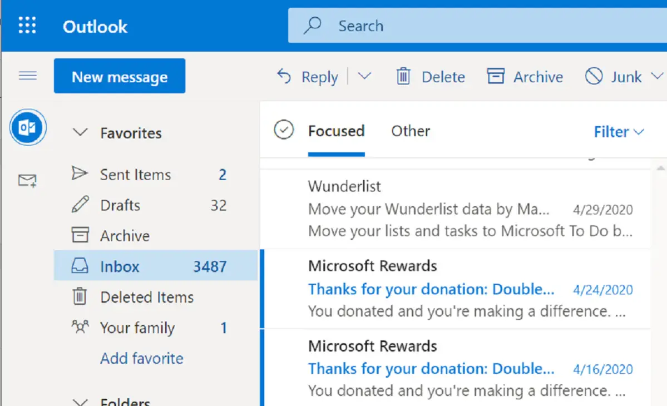Collapse the Favorites section chevron

(80, 132)
